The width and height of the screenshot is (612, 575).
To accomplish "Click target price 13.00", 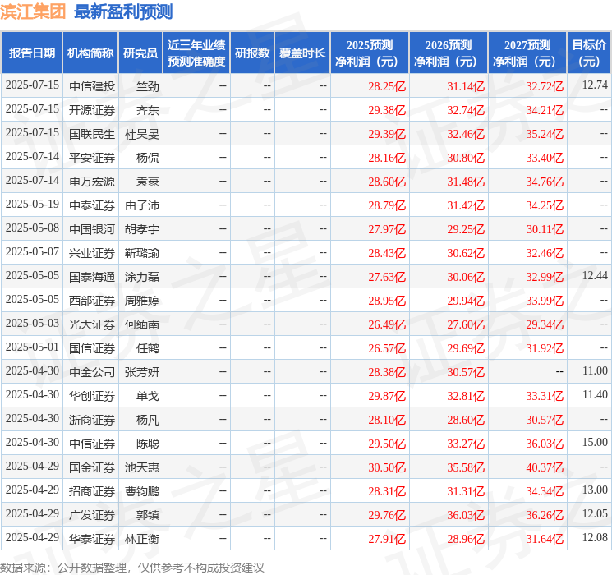I will tap(595, 490).
